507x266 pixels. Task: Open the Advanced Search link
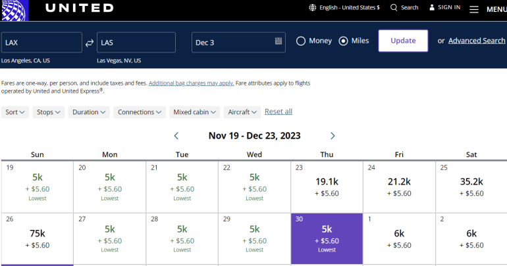tap(477, 41)
